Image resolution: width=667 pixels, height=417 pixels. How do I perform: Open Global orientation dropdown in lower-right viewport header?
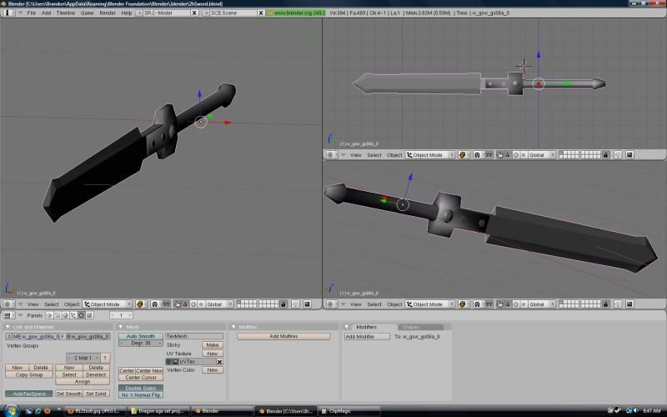[x=542, y=304]
